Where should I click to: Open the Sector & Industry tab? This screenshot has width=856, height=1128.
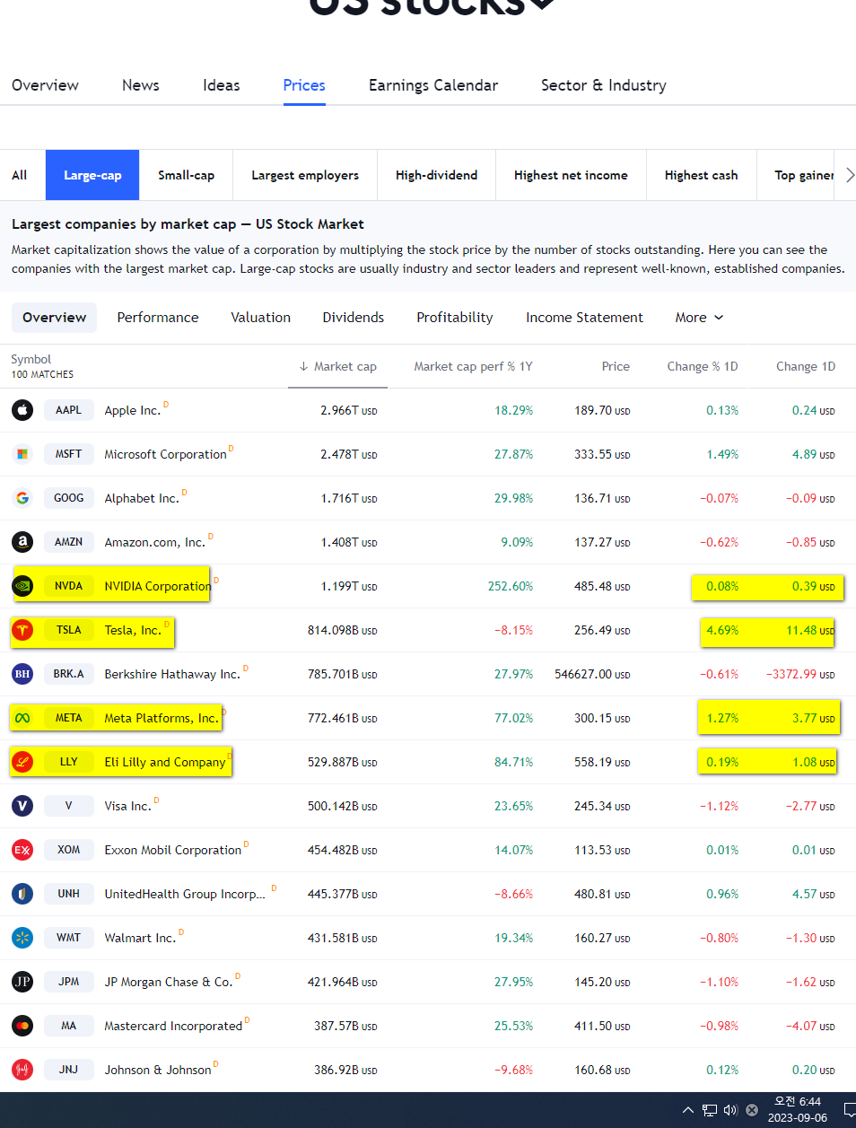click(x=604, y=85)
